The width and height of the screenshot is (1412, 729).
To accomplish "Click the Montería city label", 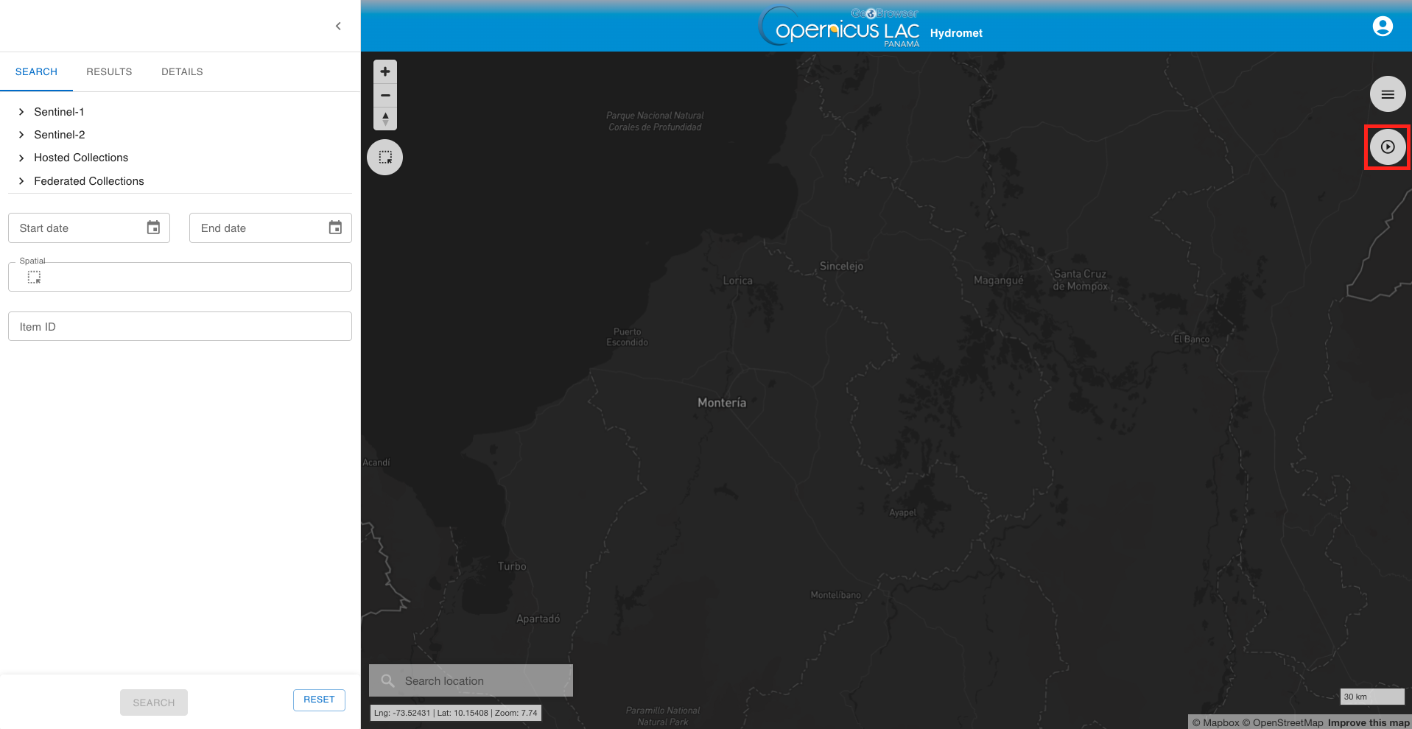I will pos(722,403).
